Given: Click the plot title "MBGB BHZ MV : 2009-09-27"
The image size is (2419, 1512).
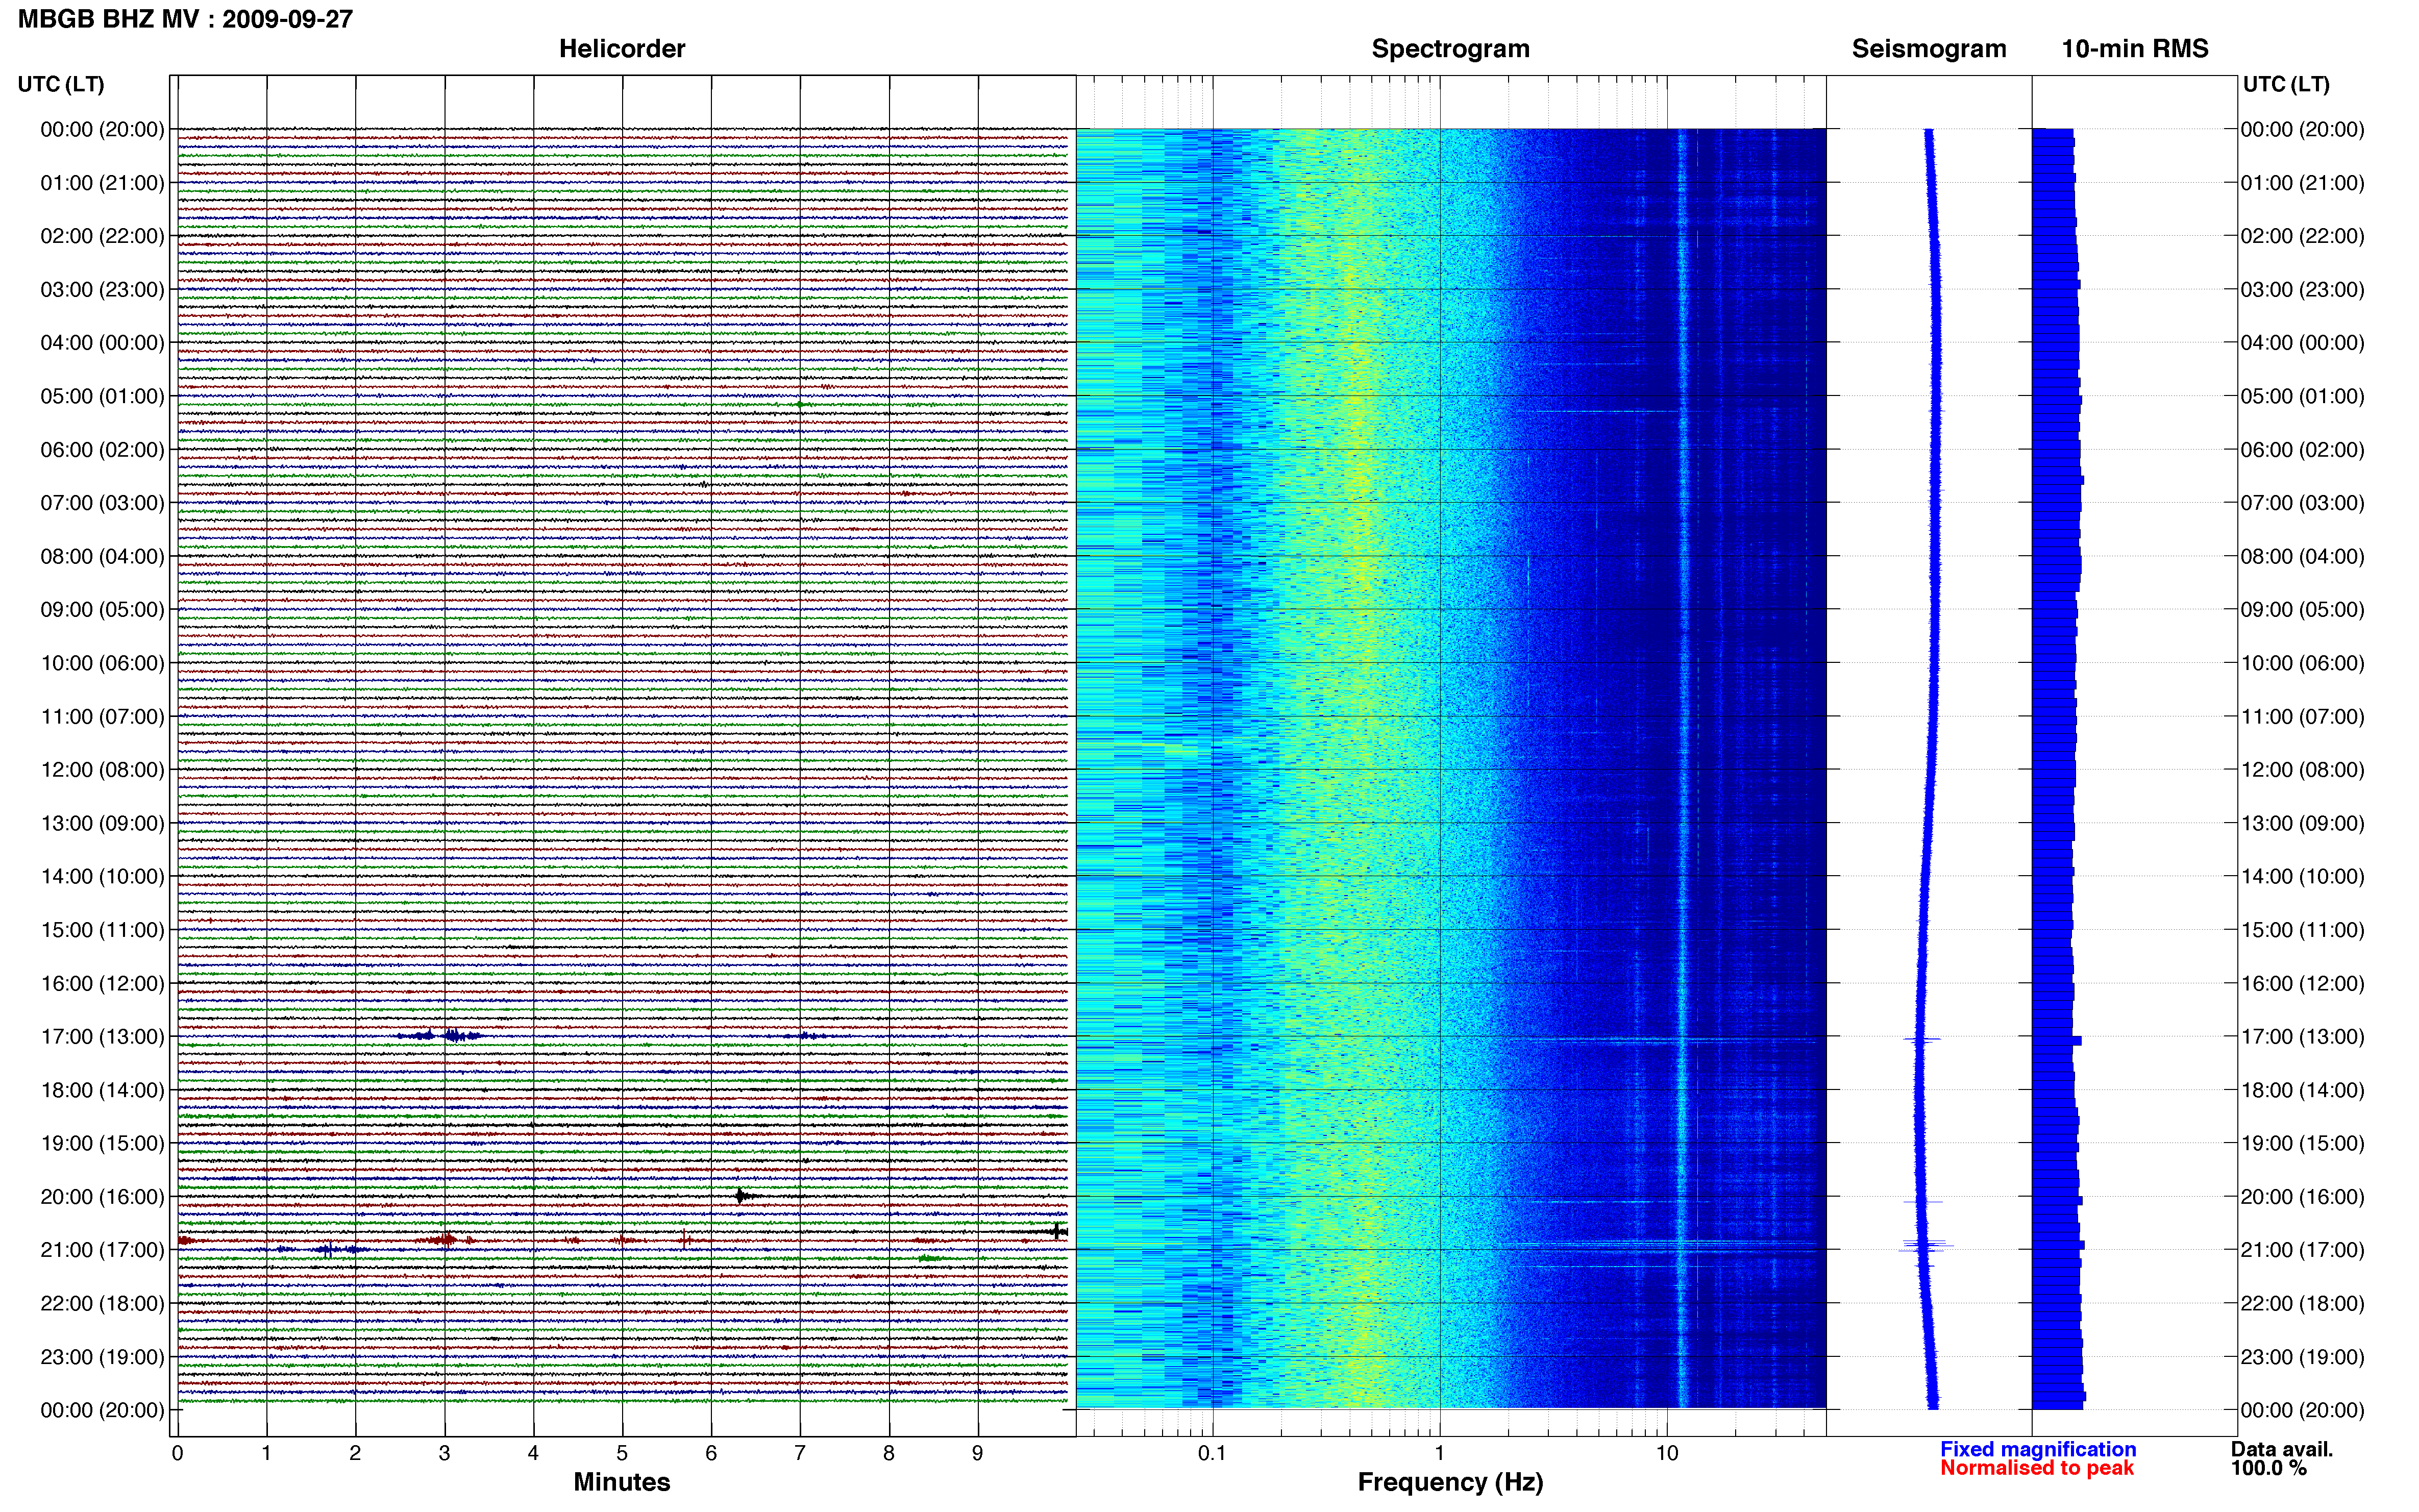Looking at the screenshot, I should (x=185, y=19).
